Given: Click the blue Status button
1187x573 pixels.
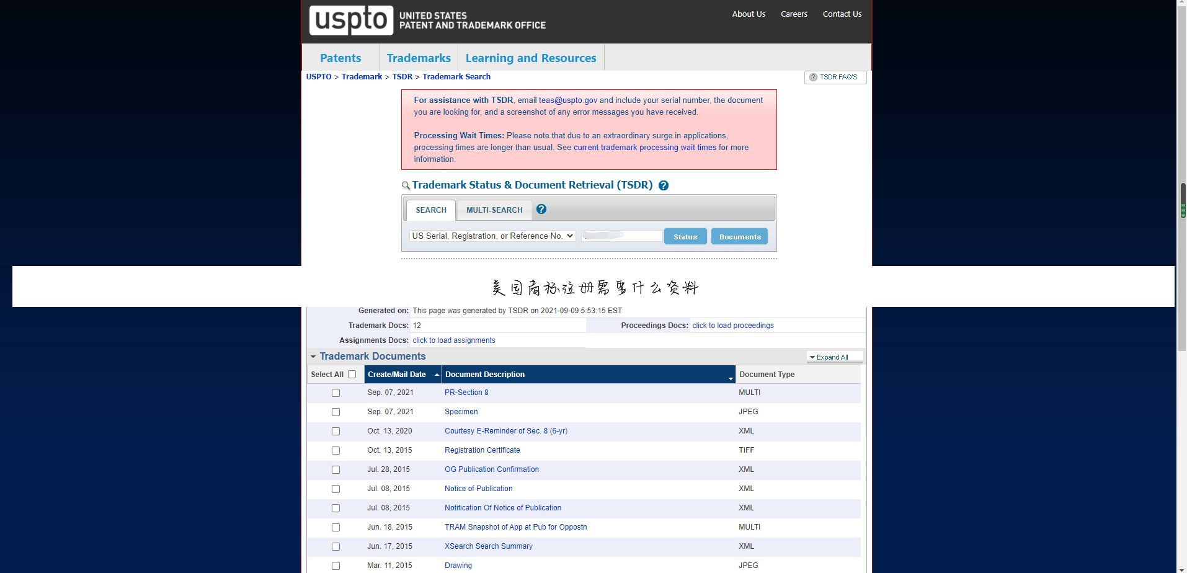Looking at the screenshot, I should point(685,236).
